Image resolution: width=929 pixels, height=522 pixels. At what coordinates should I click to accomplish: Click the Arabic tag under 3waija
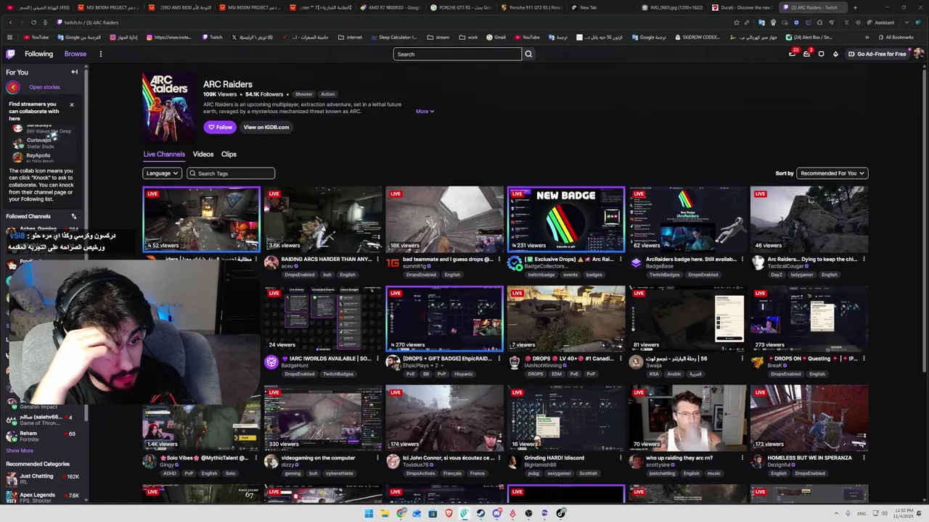(674, 374)
